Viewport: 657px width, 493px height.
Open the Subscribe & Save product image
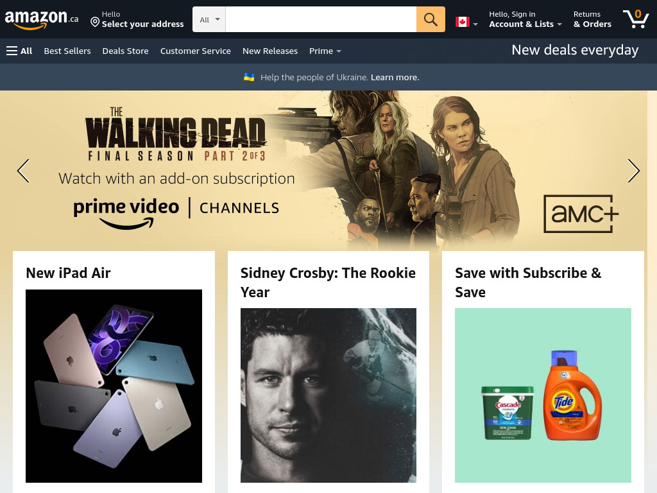[x=543, y=395]
